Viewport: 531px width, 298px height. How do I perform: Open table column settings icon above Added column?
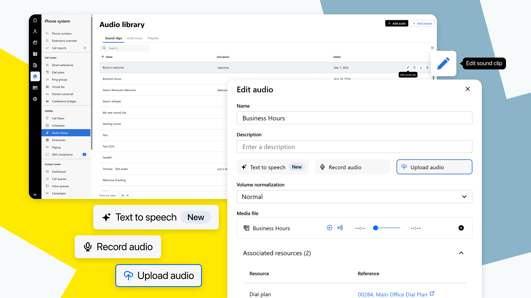click(432, 48)
